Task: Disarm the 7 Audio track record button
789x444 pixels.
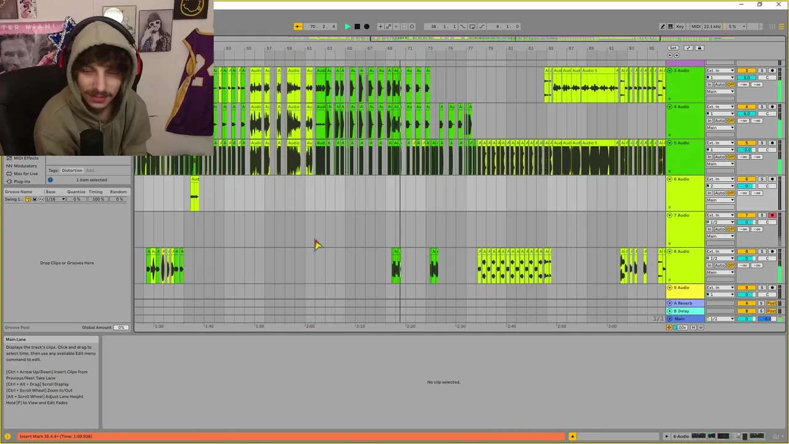Action: 772,215
